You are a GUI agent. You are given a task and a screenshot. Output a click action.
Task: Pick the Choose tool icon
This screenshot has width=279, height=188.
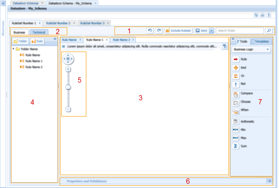[236, 103]
